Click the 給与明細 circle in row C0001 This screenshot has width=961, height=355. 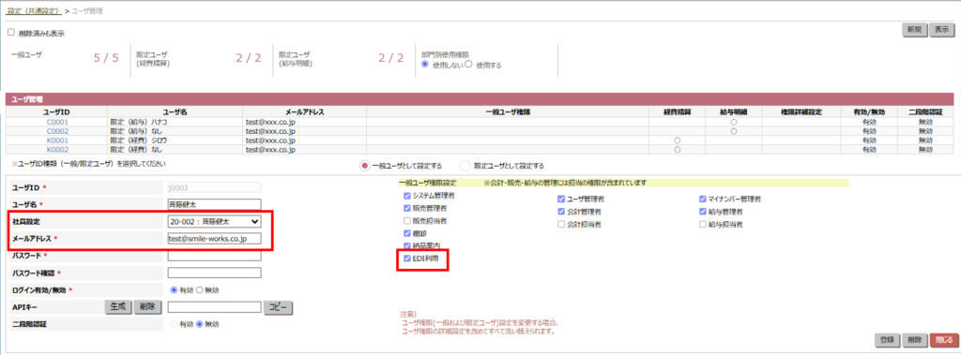click(734, 123)
